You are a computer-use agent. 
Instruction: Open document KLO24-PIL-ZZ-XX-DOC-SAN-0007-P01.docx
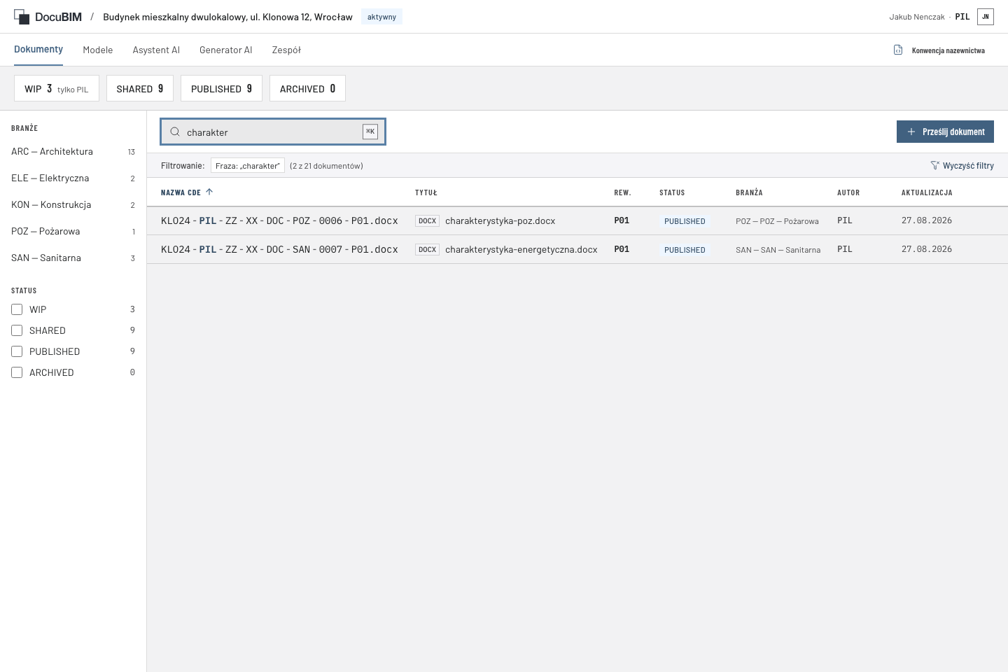tap(279, 249)
